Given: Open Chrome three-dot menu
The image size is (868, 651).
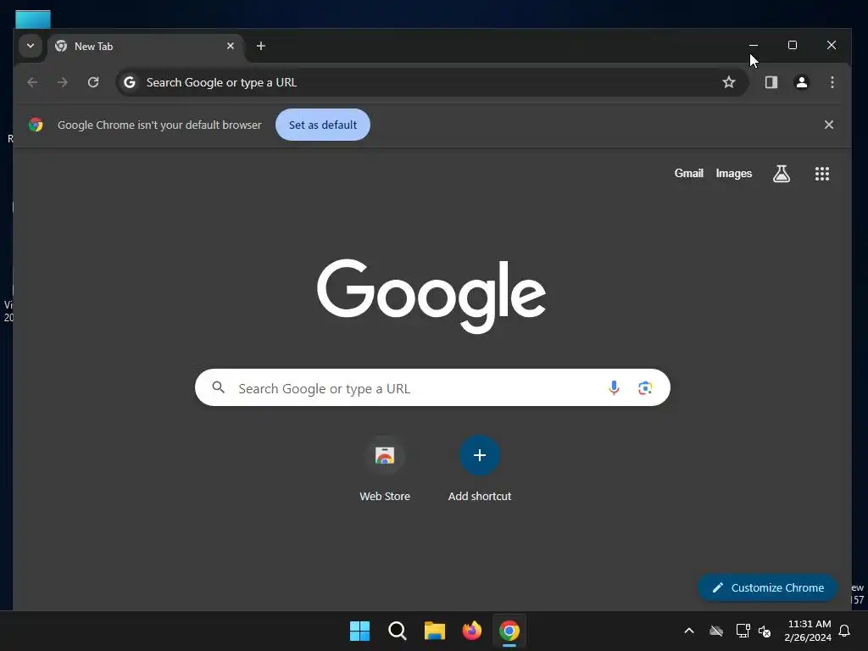Looking at the screenshot, I should [832, 82].
